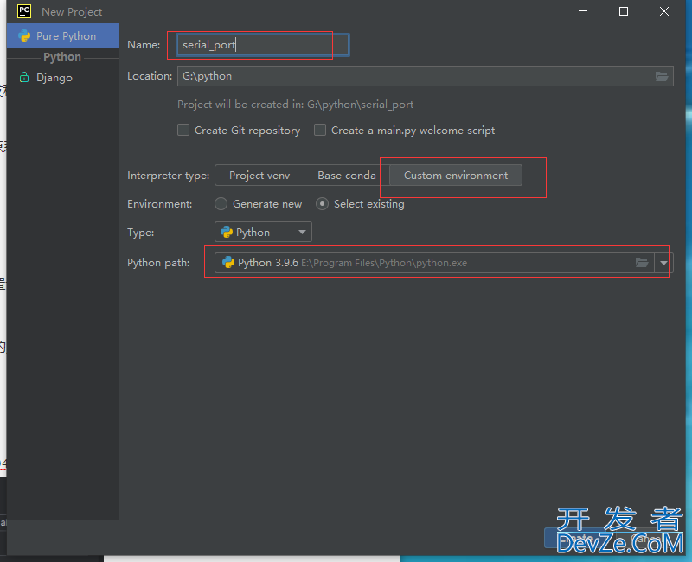Click the 'Python' group header in sidebar
Image resolution: width=692 pixels, height=562 pixels.
coord(62,57)
